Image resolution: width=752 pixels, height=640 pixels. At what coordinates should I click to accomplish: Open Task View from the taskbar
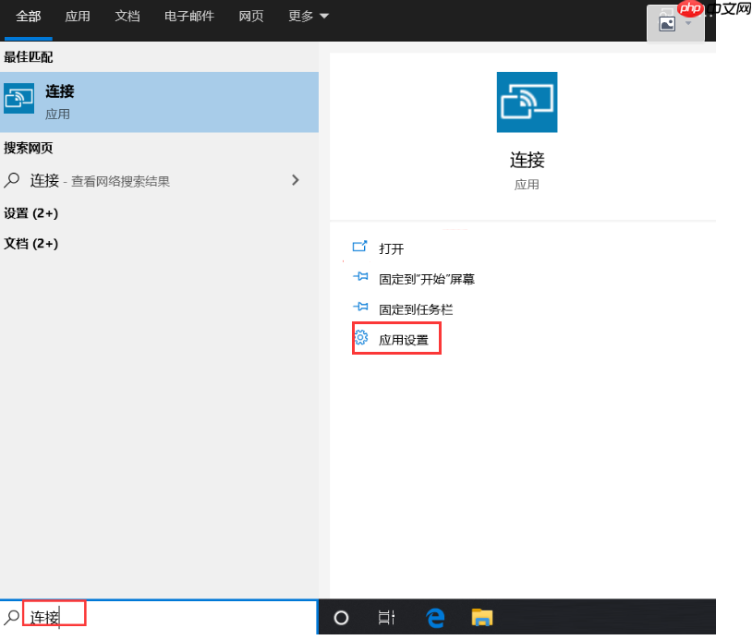[386, 617]
